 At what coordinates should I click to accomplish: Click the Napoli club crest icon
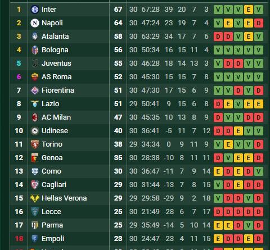(35, 23)
